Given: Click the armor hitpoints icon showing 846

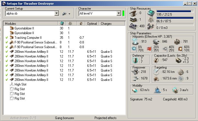Looking at the screenshot, I should click(x=156, y=42).
